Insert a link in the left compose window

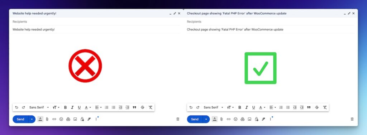pyautogui.click(x=54, y=119)
